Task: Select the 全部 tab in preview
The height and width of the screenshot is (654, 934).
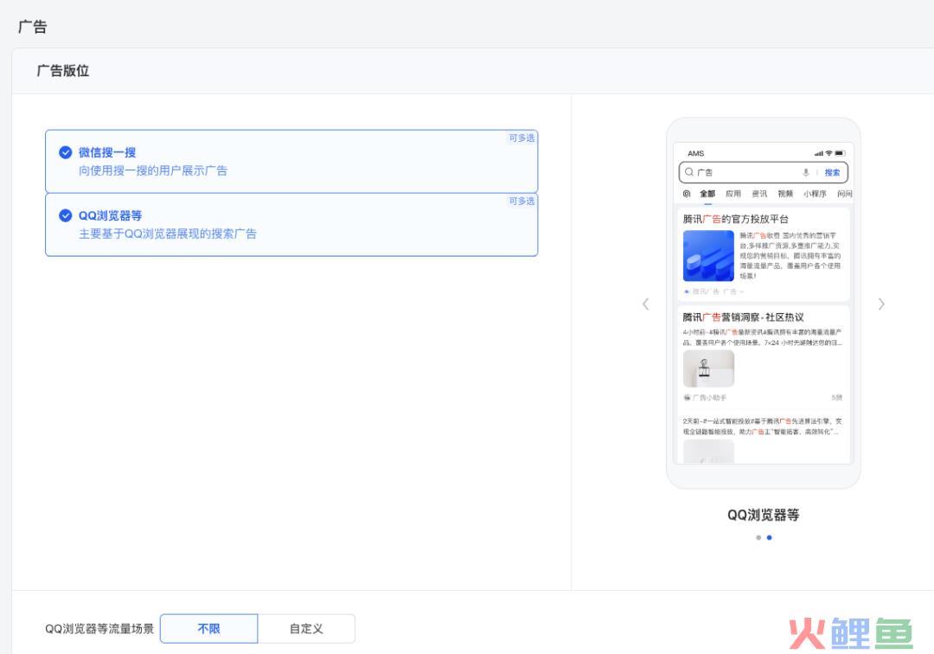Action: coord(707,194)
